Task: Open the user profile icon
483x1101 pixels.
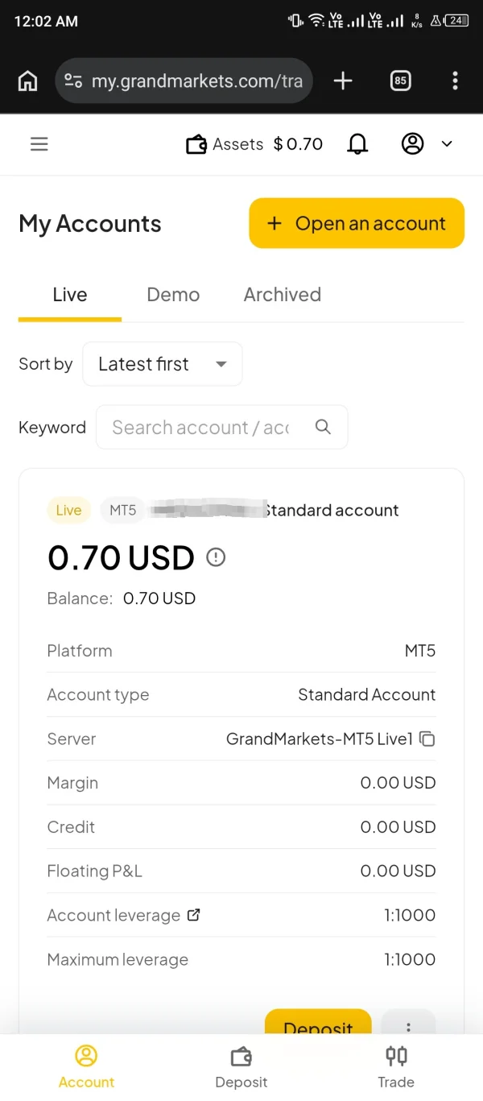Action: [412, 144]
